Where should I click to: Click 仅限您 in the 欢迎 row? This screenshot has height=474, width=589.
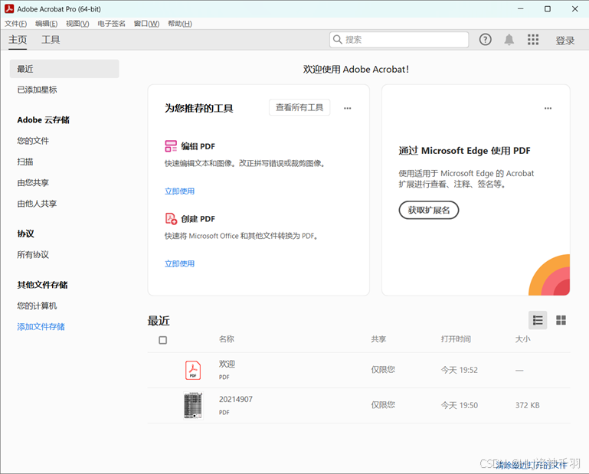pos(383,370)
